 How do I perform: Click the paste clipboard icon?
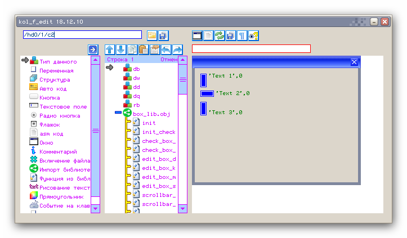coord(144,50)
